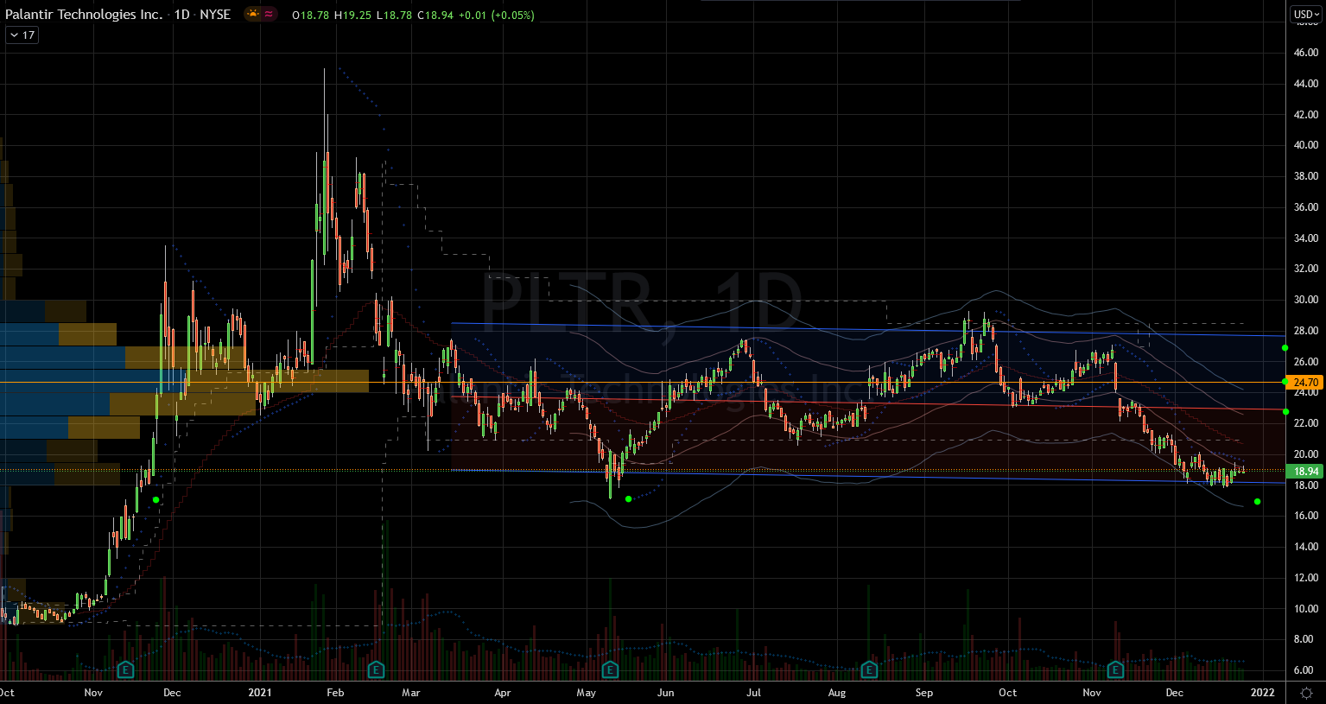Image resolution: width=1326 pixels, height=704 pixels.
Task: Click the high value H19.25
Action: 352,16
